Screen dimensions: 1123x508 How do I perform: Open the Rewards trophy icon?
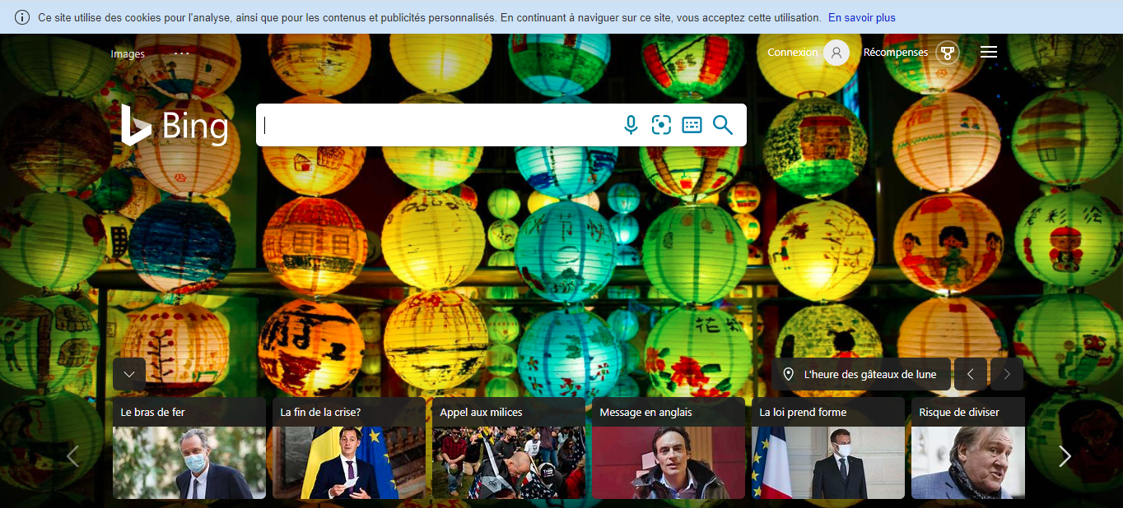point(947,53)
